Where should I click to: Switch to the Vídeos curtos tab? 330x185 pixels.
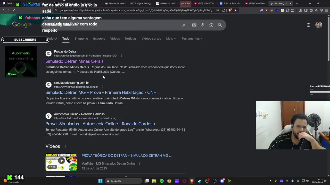pyautogui.click(x=151, y=39)
